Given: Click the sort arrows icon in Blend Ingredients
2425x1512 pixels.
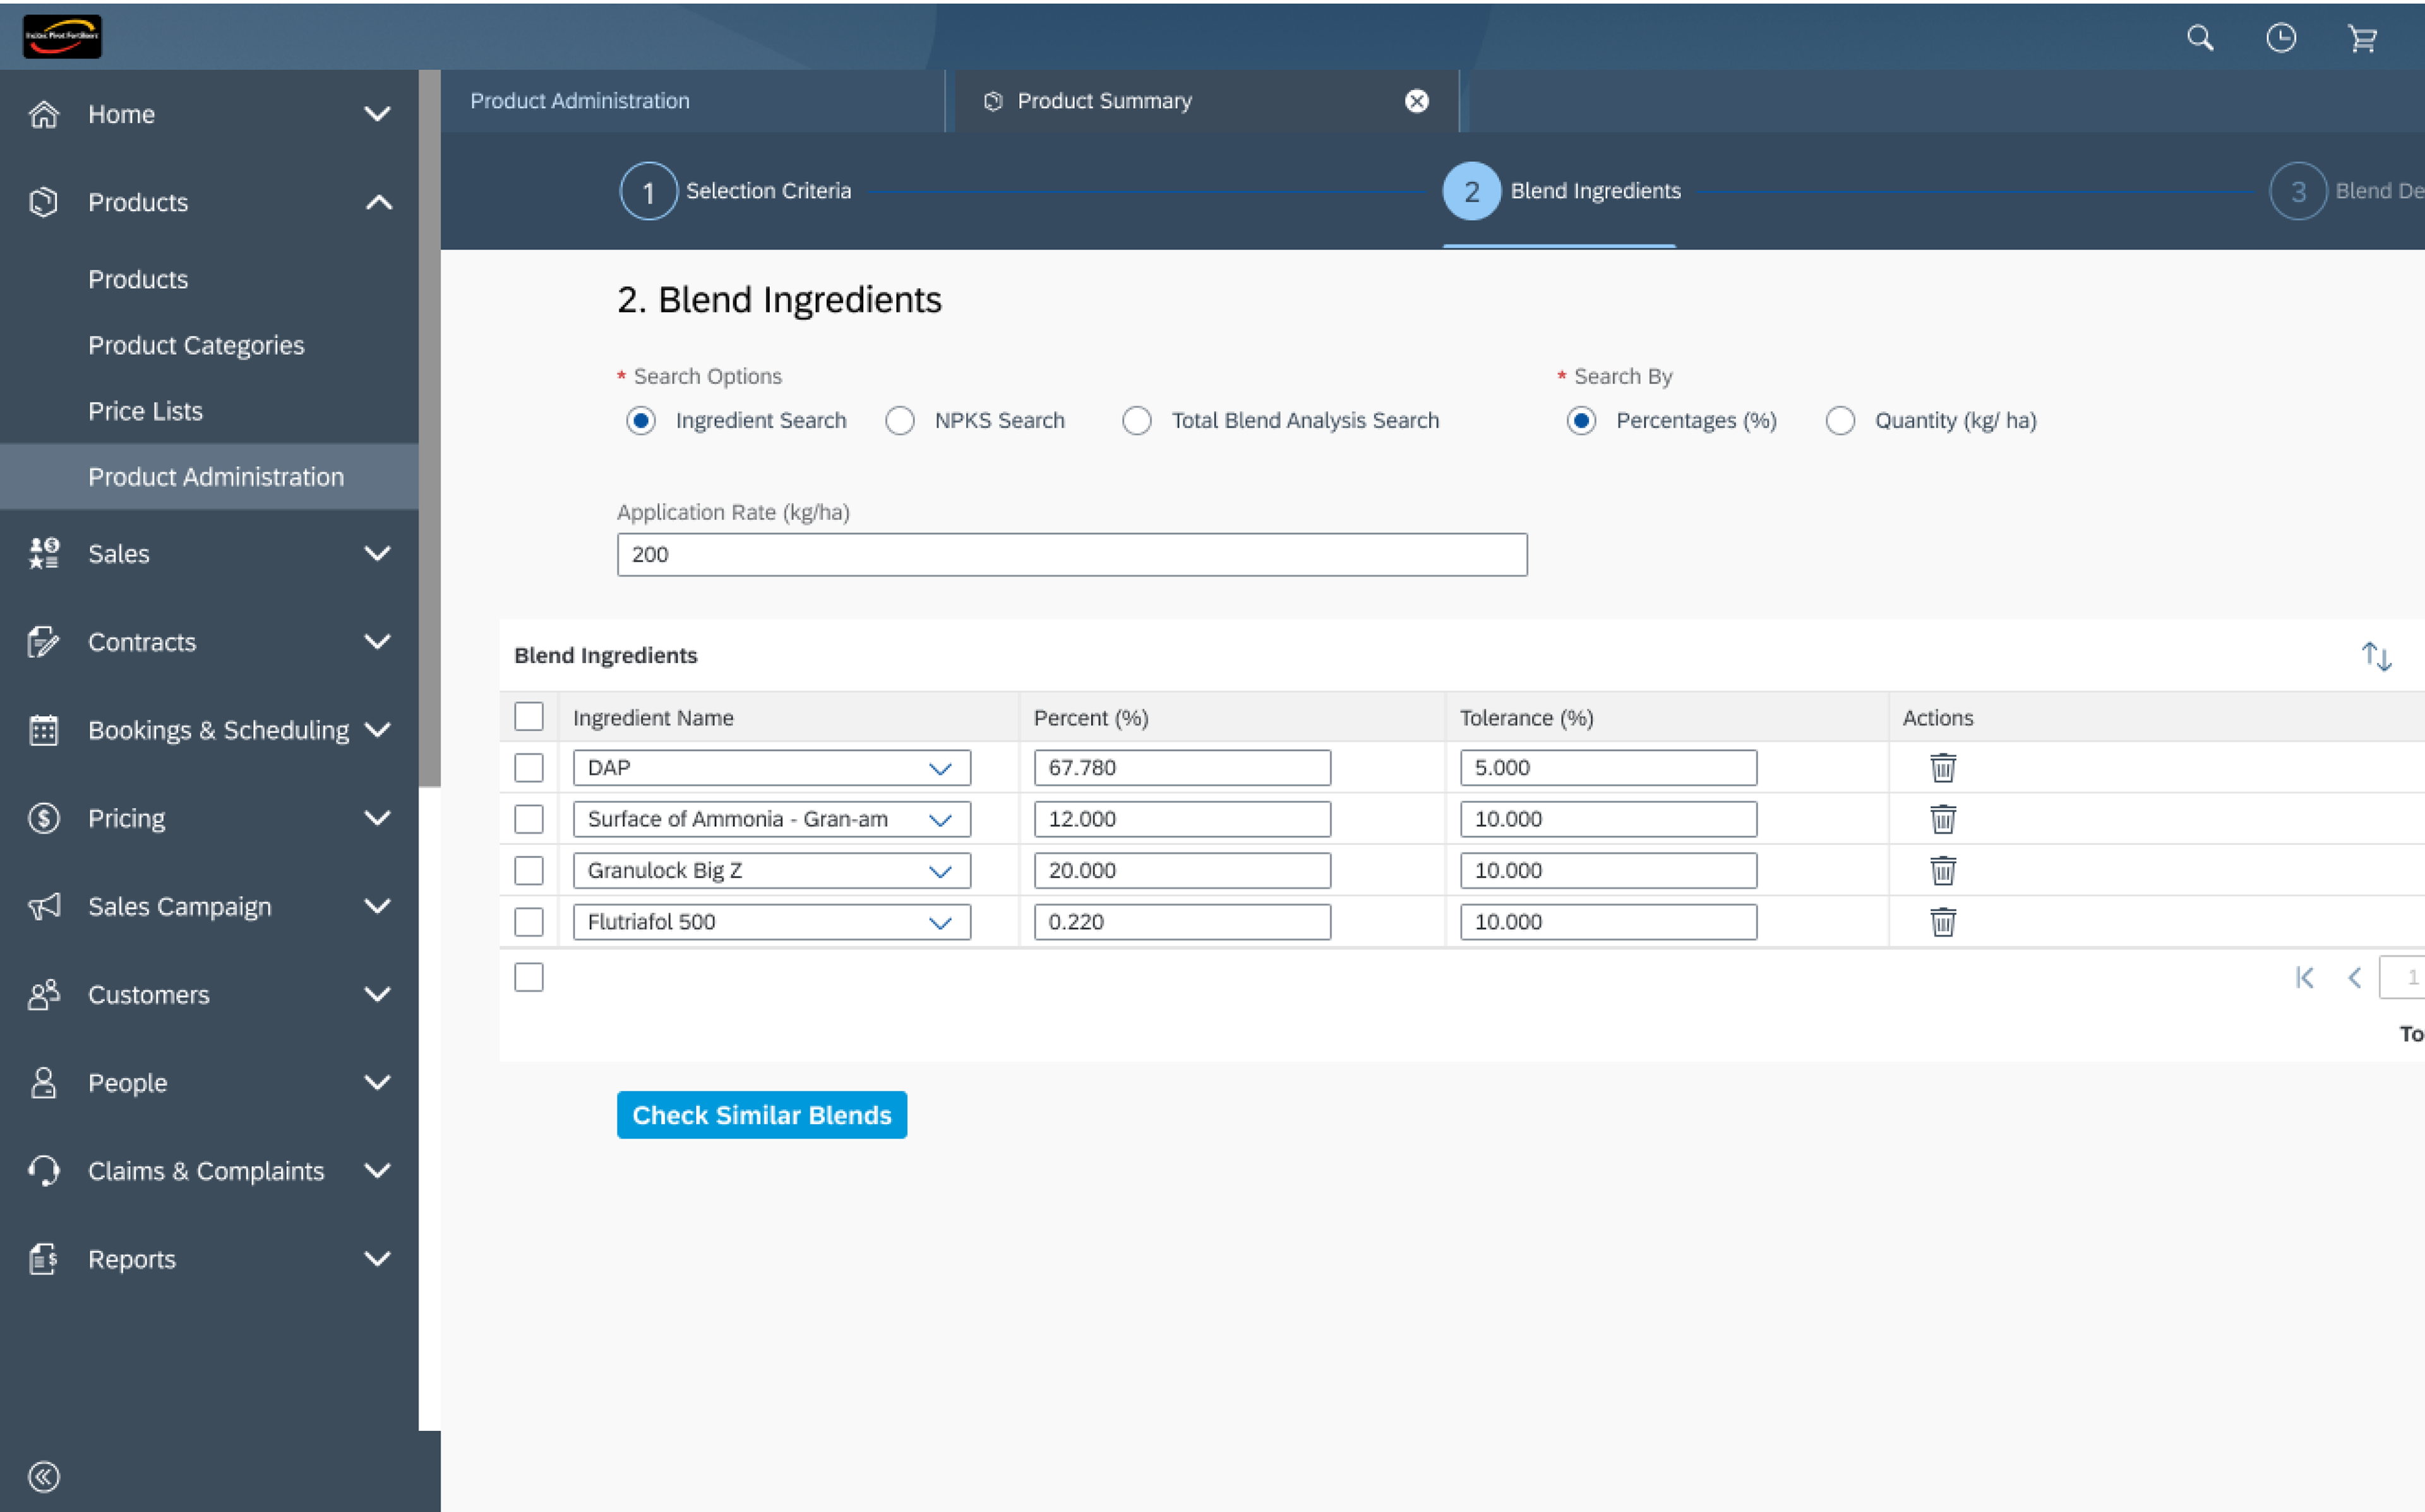Looking at the screenshot, I should tap(2376, 656).
